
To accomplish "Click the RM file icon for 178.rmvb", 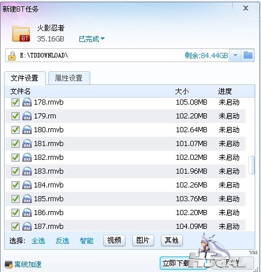I will point(27,102).
